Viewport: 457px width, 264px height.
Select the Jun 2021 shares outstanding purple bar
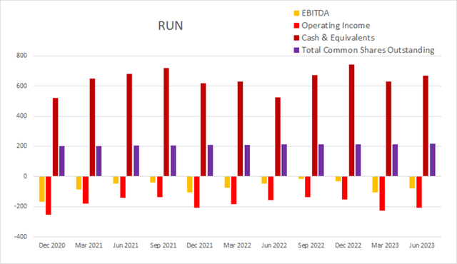[136, 161]
